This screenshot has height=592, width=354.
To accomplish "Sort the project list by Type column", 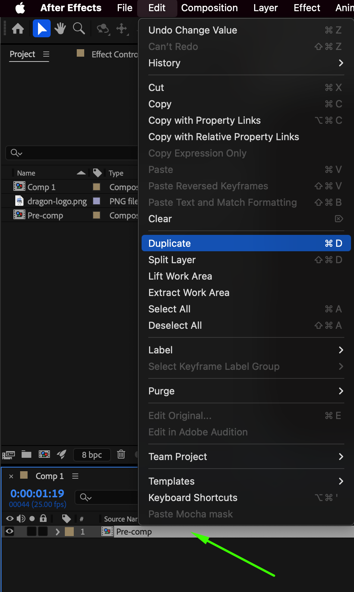I will pos(116,173).
